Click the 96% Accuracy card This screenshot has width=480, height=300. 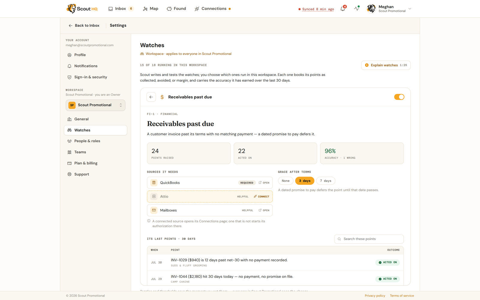pyautogui.click(x=362, y=153)
